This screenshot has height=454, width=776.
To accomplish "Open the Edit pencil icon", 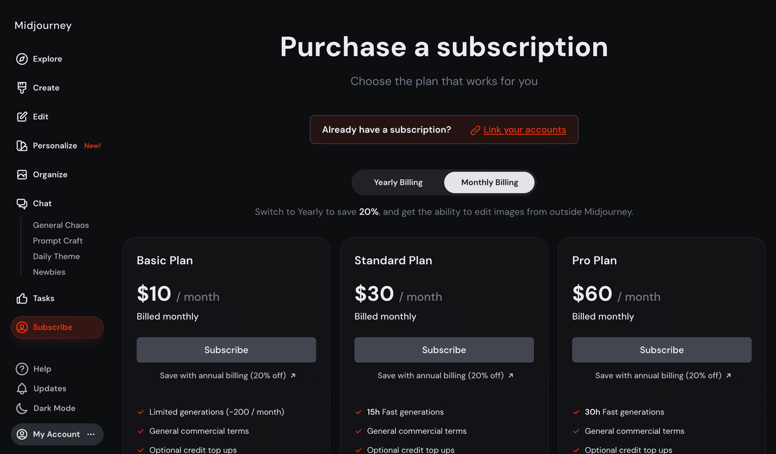I will coord(22,117).
